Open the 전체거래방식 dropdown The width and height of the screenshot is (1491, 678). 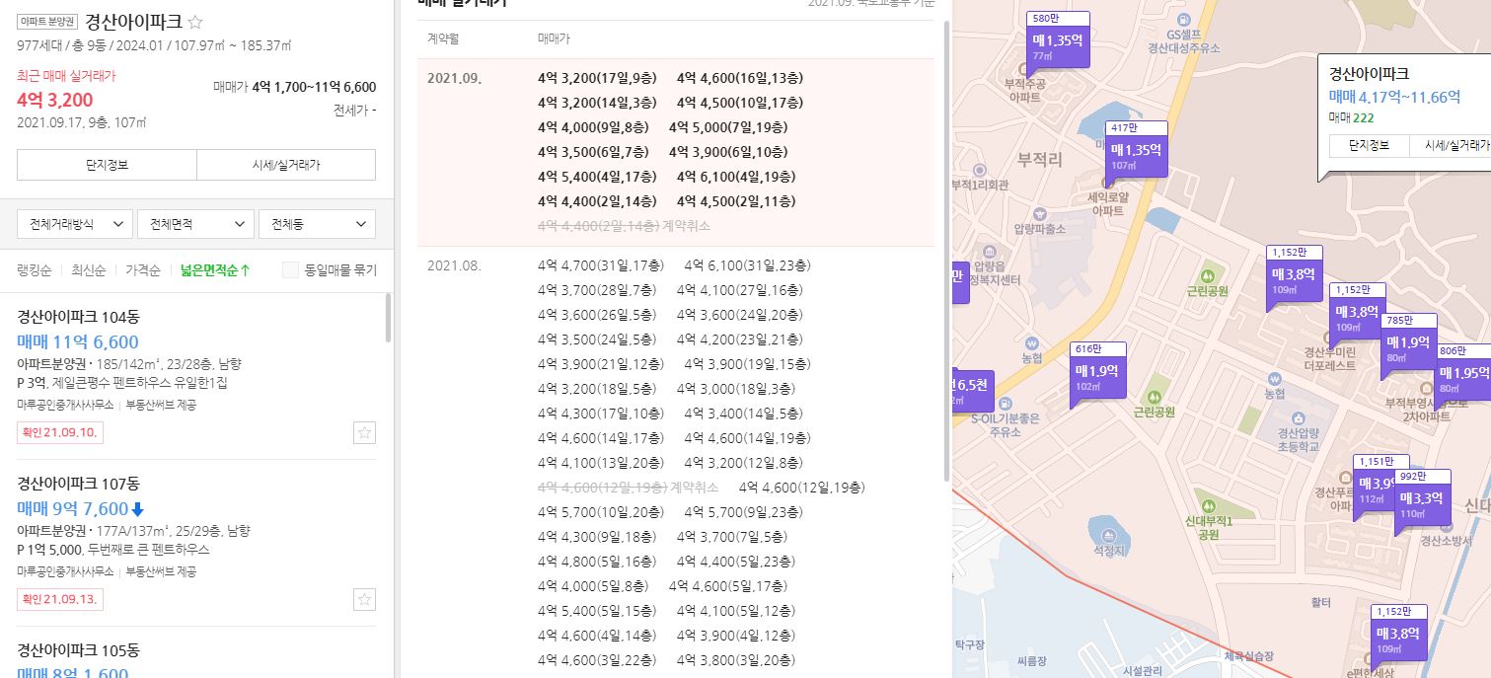[x=75, y=224]
